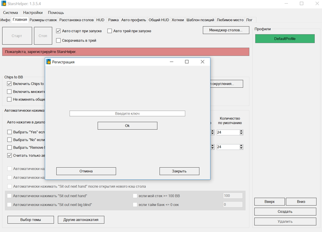Open the Рамка tab
322x232 pixels.
pyautogui.click(x=113, y=20)
